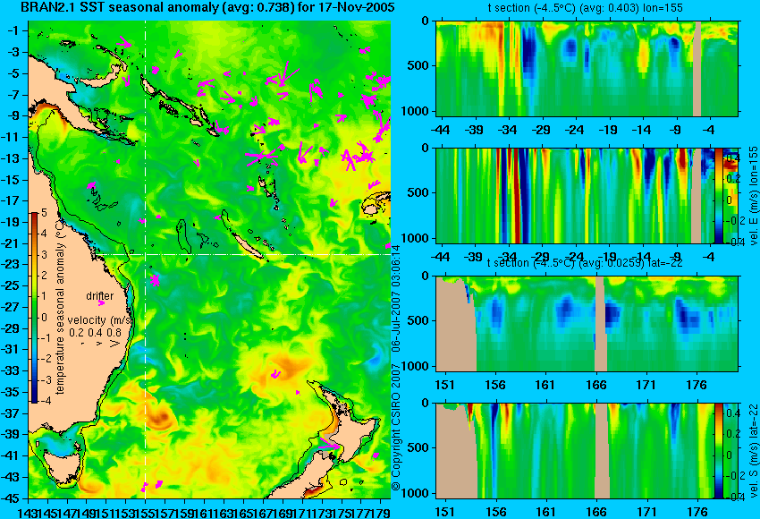Screen dimensions: 760x519
Task: Click the "143" longitude tick under the map
Action: point(30,512)
